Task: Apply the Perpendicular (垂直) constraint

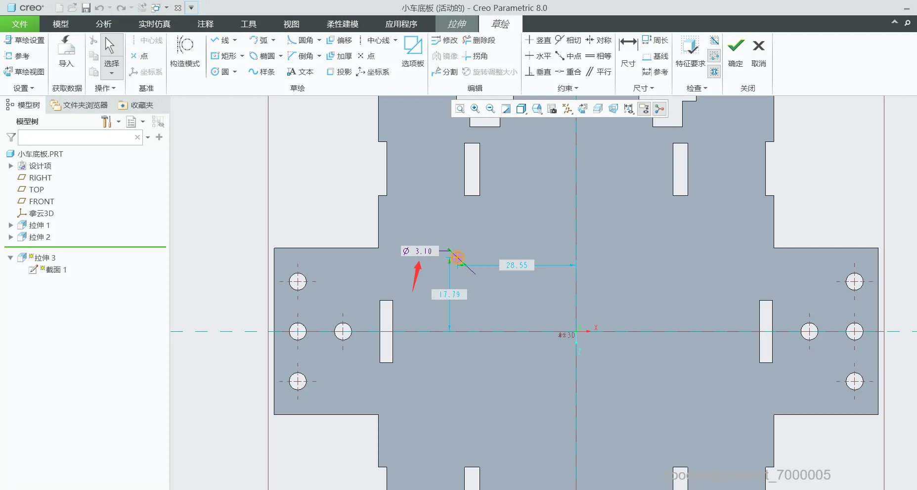Action: pyautogui.click(x=538, y=72)
